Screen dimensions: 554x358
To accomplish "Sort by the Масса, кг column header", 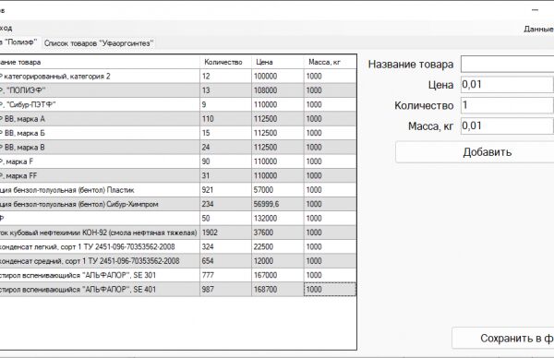I will pos(330,62).
